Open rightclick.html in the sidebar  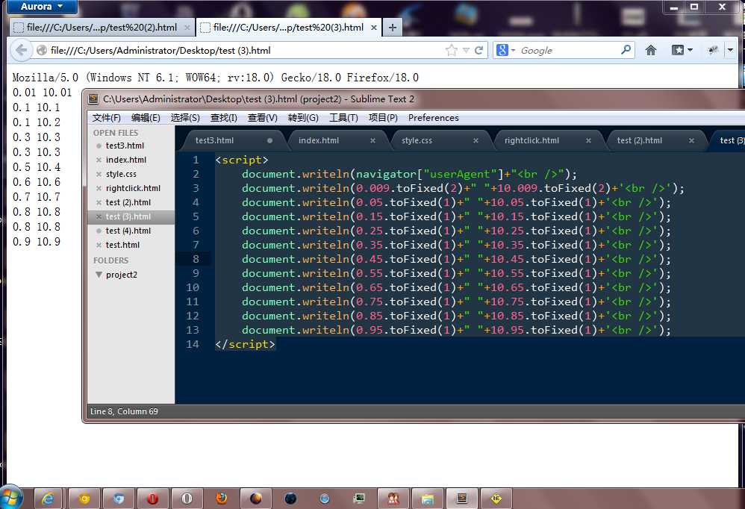click(x=133, y=189)
